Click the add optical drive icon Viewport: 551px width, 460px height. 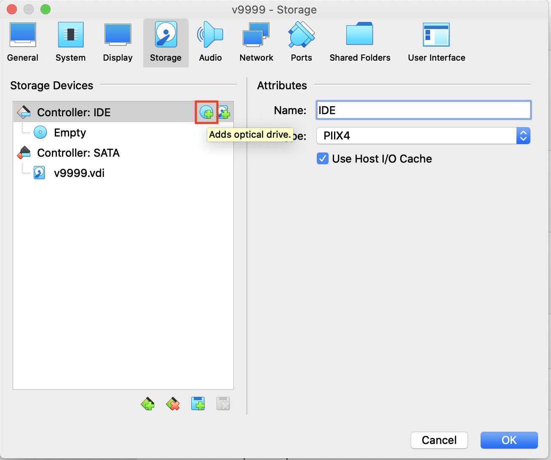(206, 112)
